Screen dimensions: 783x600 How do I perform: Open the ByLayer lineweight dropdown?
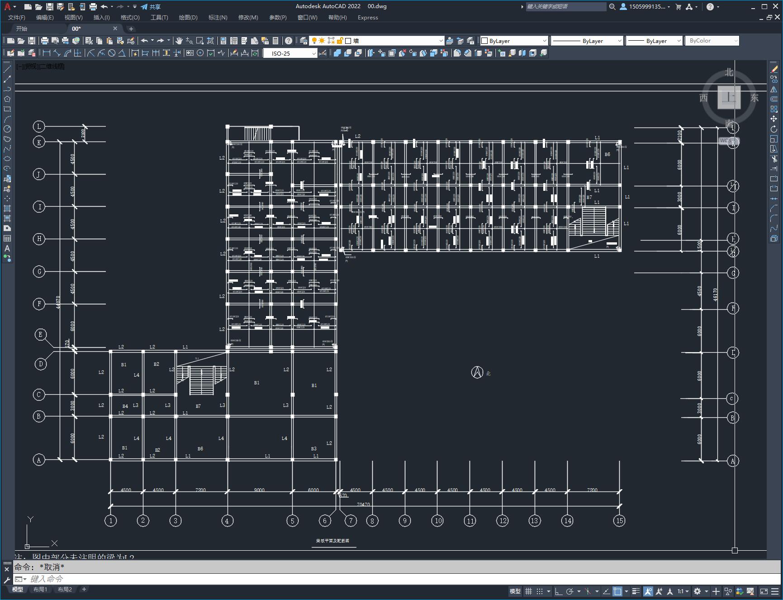[654, 41]
